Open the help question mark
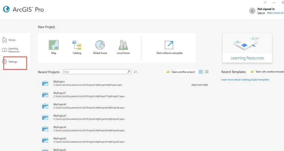Viewport: 284px width, 151px height. coord(265,3)
